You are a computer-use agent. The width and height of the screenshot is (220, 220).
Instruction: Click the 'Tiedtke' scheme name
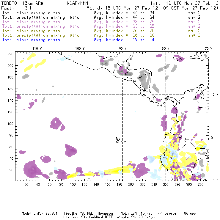pyautogui.click(x=70, y=213)
